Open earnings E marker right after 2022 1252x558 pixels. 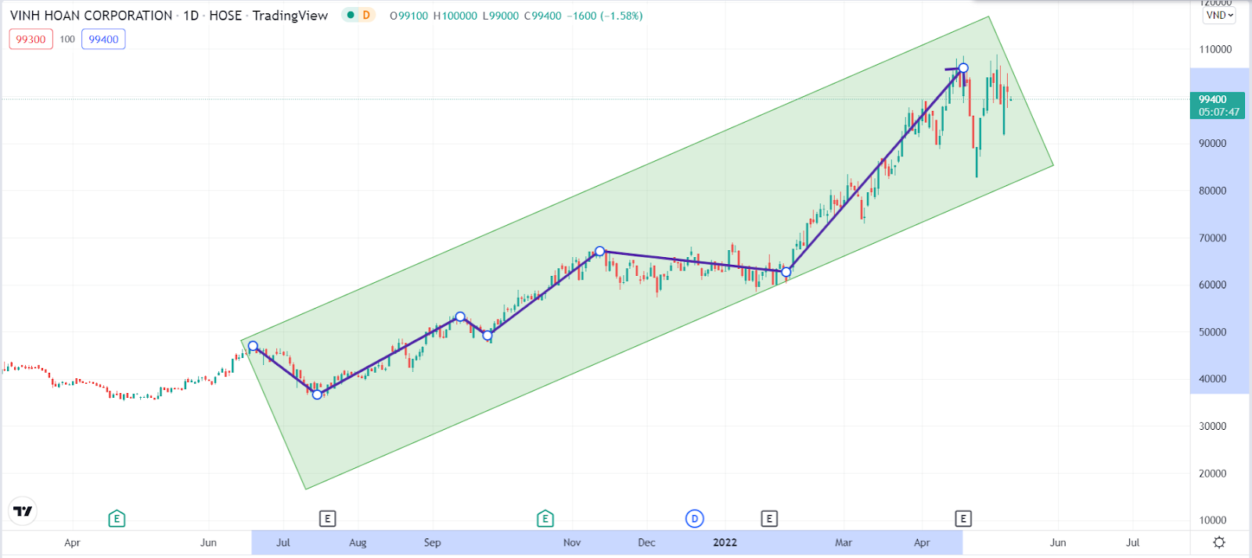pos(769,518)
